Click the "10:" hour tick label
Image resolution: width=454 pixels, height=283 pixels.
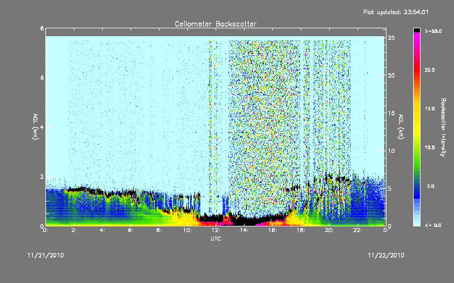click(187, 230)
